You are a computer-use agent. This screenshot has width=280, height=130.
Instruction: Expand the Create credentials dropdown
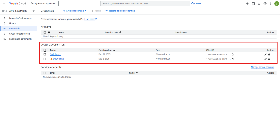(74, 11)
